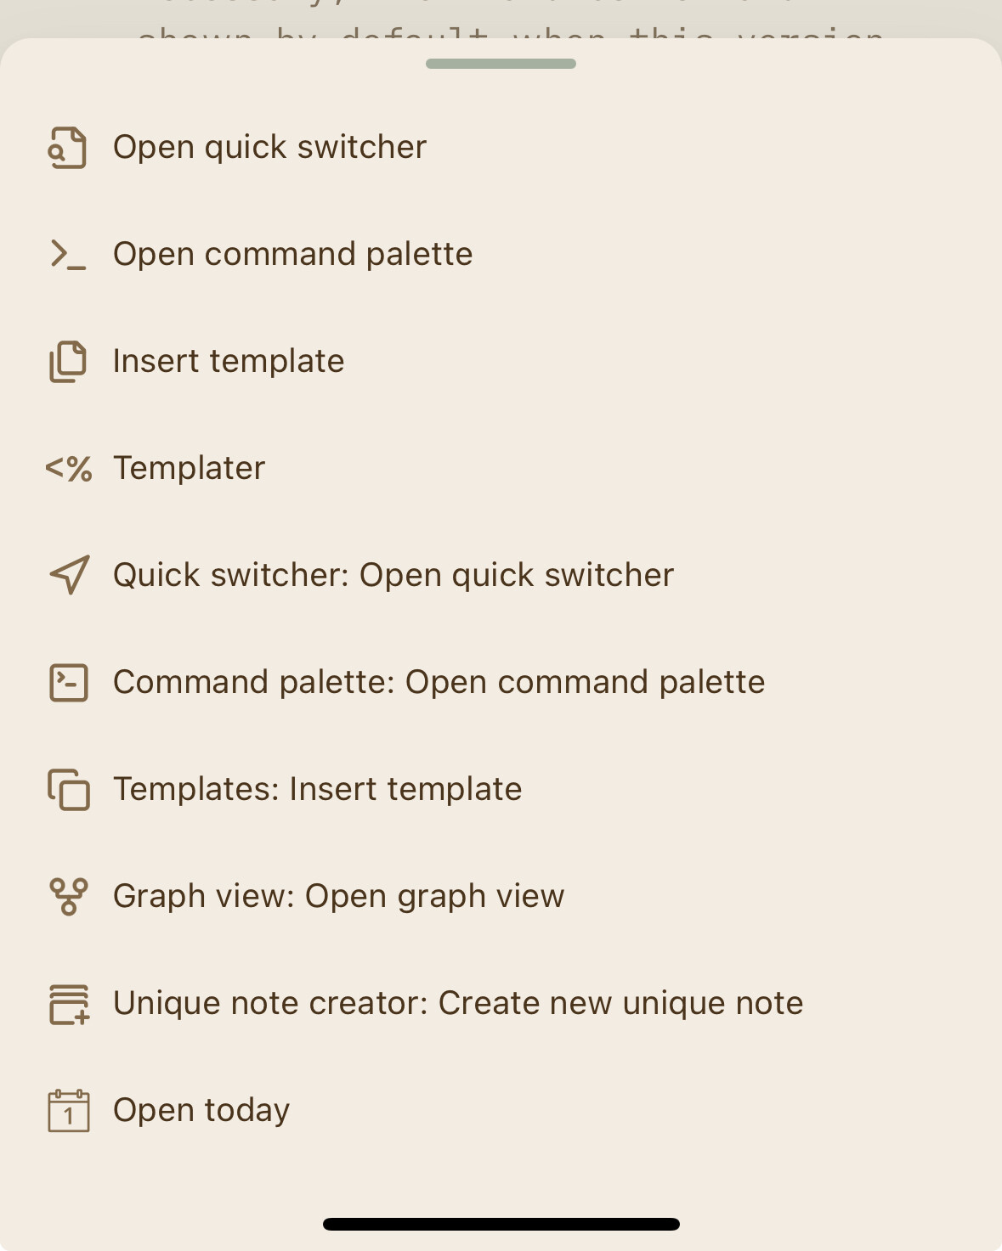Screen dimensions: 1002x1251
Task: Select "Unique note creator: Create new unique note"
Action: coord(458,1004)
